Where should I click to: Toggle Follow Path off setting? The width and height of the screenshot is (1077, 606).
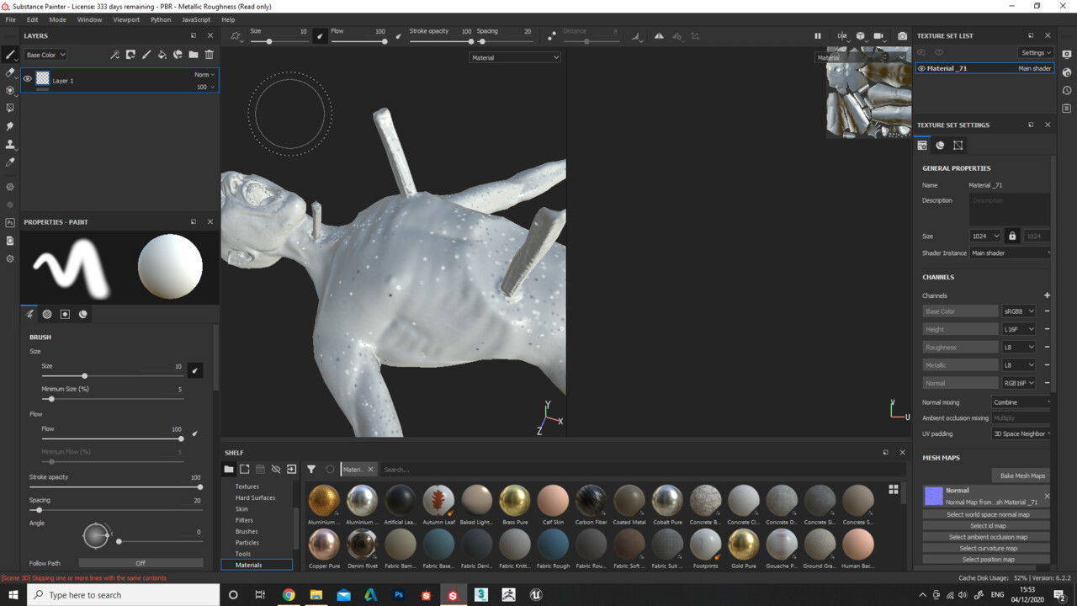[140, 562]
